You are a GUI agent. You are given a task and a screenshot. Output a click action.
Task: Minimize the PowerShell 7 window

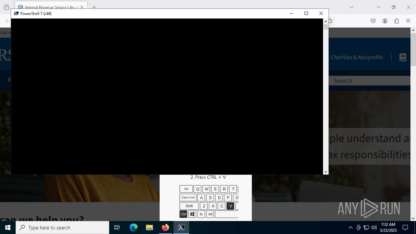coord(291,13)
